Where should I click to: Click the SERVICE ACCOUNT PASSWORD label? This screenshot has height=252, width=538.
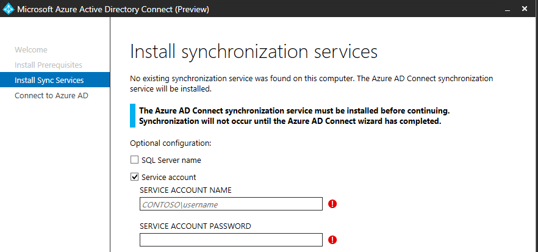point(195,226)
